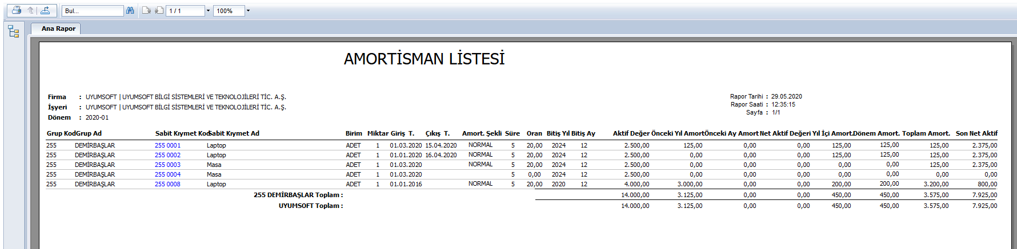Click the binoculars search icon
The width and height of the screenshot is (1017, 249).
click(130, 10)
